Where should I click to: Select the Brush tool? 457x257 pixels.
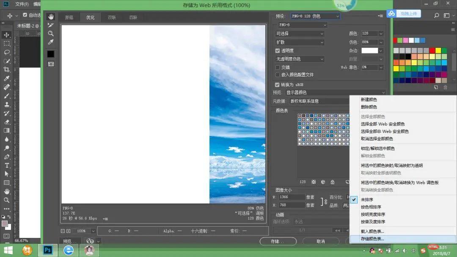click(6, 96)
